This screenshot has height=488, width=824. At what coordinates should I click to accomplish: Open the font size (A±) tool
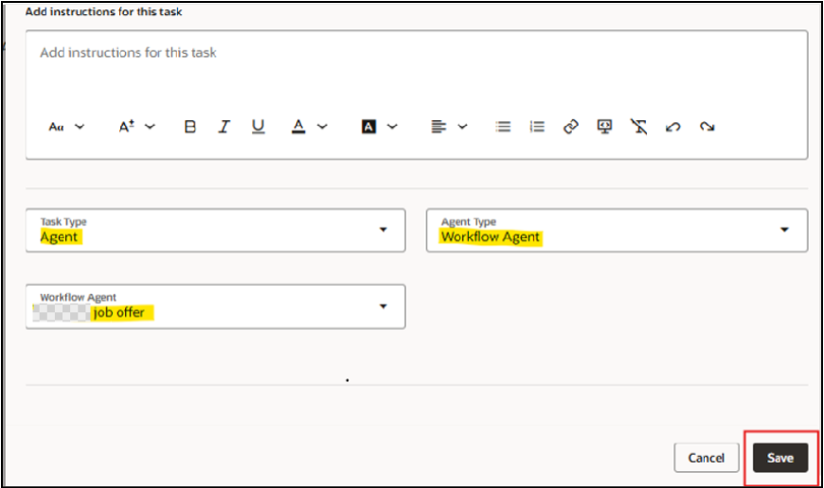pos(127,127)
